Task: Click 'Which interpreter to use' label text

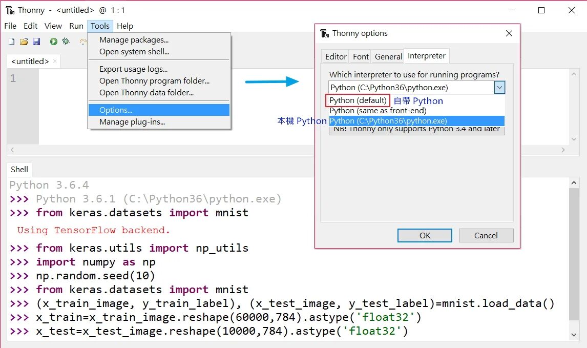Action: point(414,74)
